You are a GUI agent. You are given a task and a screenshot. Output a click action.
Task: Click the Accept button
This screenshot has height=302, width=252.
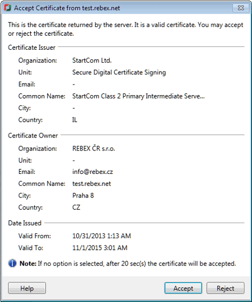click(x=183, y=288)
